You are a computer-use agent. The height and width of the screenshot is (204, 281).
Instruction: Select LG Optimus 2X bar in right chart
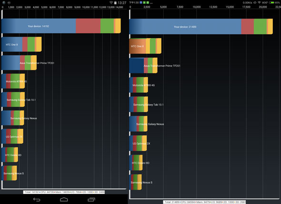pyautogui.click(x=138, y=143)
